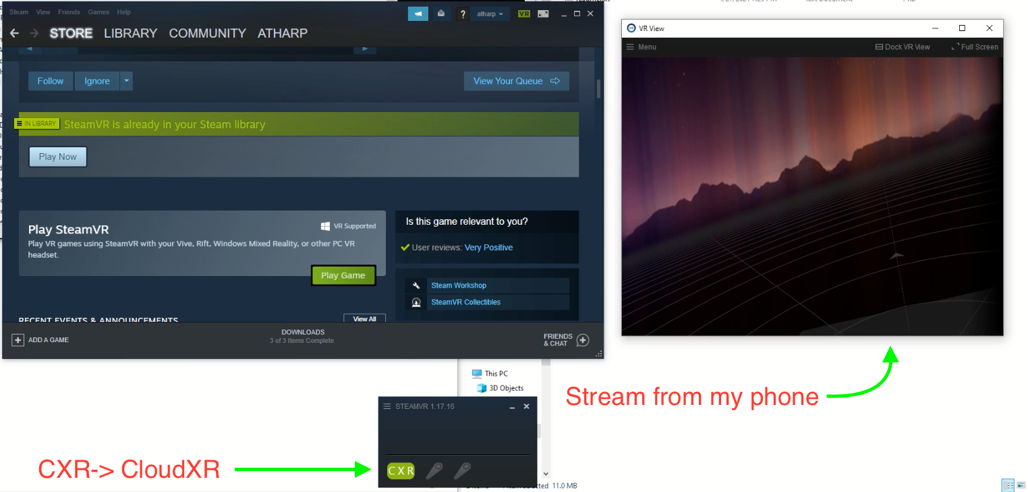
Task: Open the Steam inbox envelope icon
Action: pos(441,13)
